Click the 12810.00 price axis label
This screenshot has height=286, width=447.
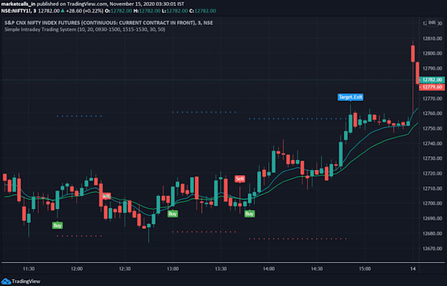click(x=432, y=39)
